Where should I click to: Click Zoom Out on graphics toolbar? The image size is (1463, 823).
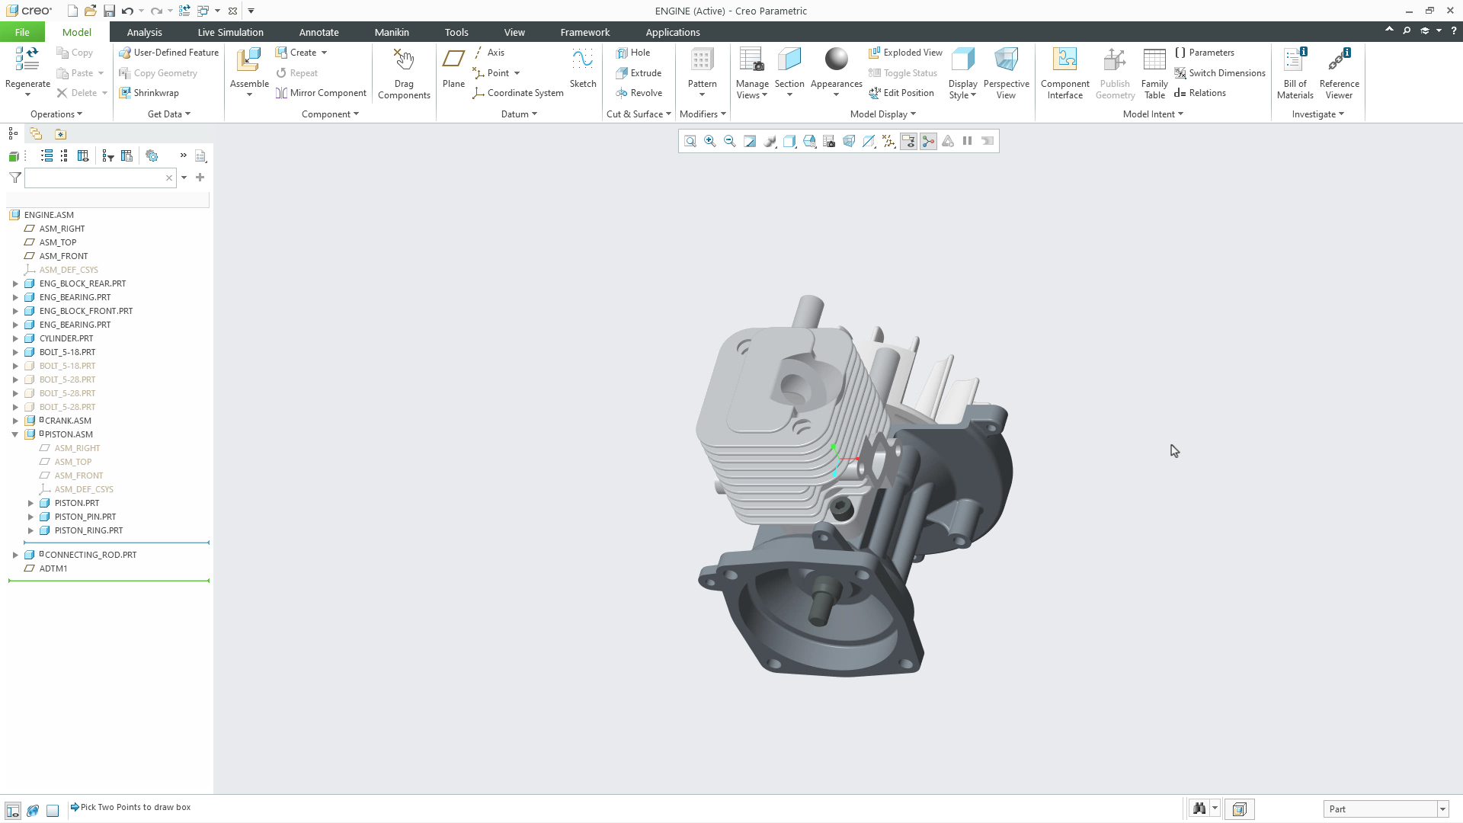coord(730,141)
